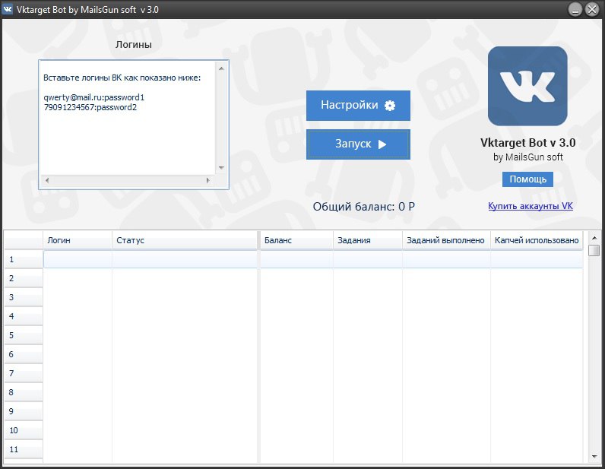Click logins box scroll-up arrow
Image resolution: width=605 pixels, height=469 pixels.
[x=221, y=68]
